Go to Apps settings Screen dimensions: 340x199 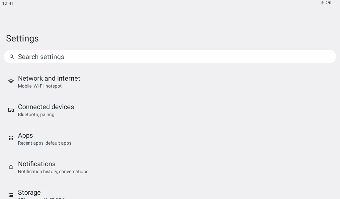tap(25, 135)
